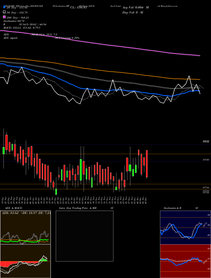The width and height of the screenshot is (211, 278).
Task: Click the magenta 200-day moving average line
Action: (100, 44)
